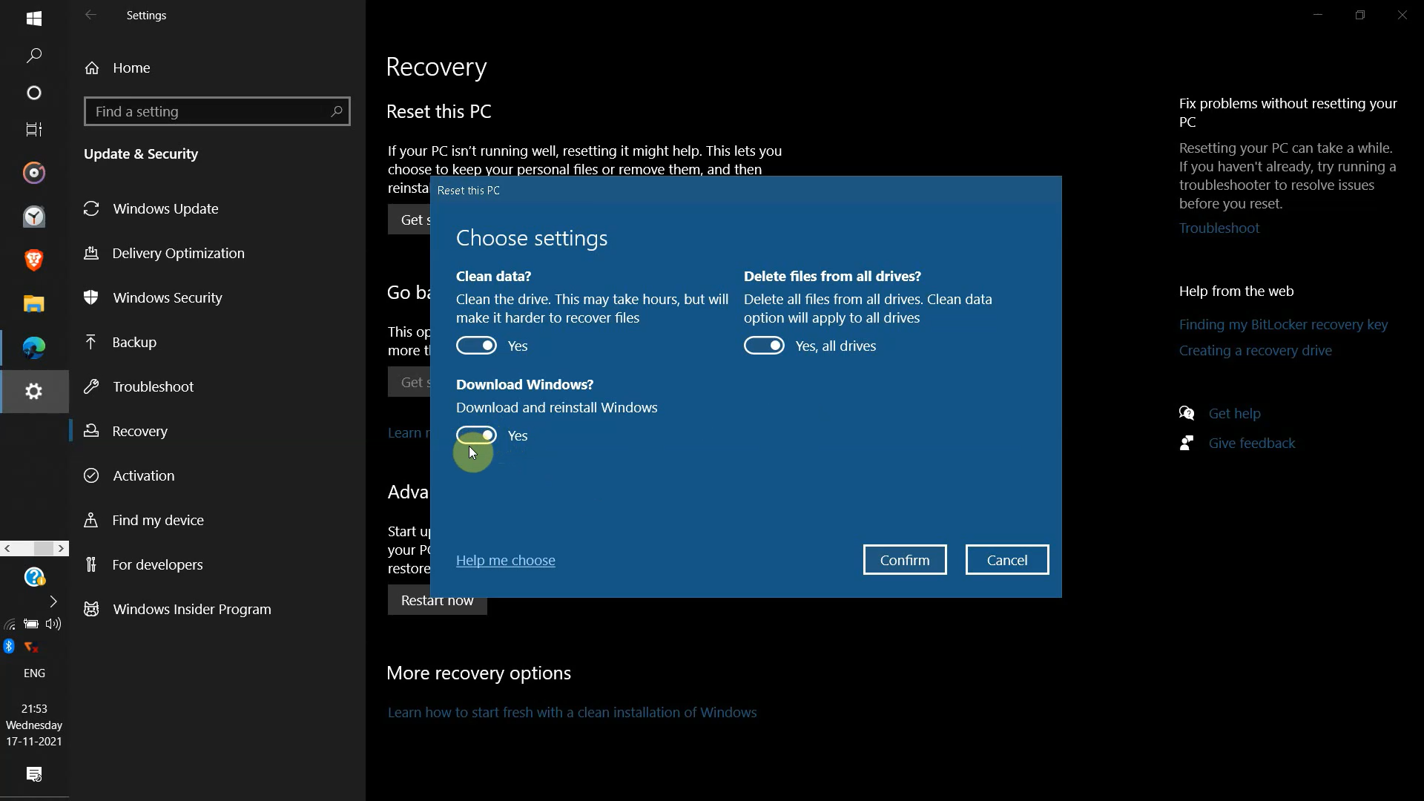
Task: Click the taskbar left scroll arrow
Action: coord(7,548)
